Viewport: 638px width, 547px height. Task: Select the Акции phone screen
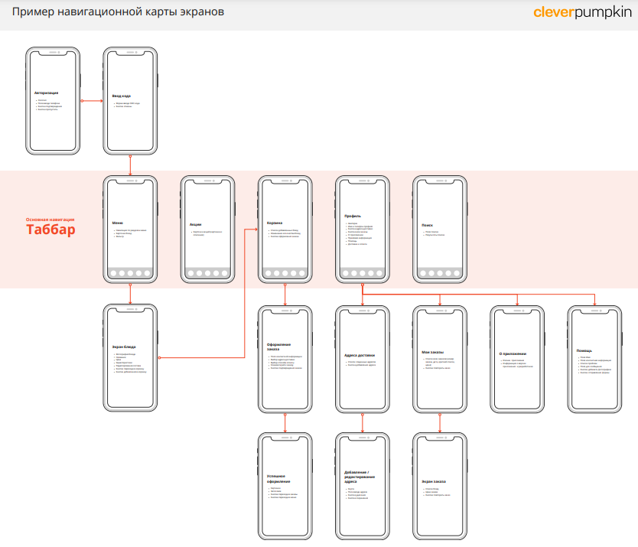click(x=207, y=230)
